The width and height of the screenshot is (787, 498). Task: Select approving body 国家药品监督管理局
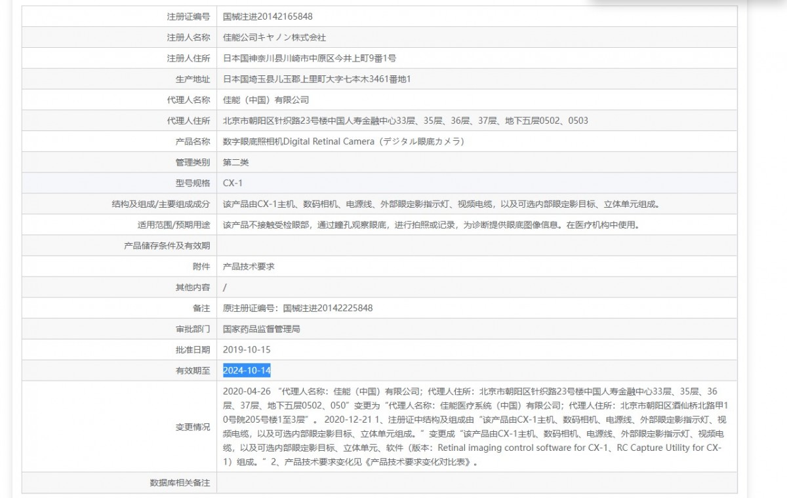click(x=262, y=329)
